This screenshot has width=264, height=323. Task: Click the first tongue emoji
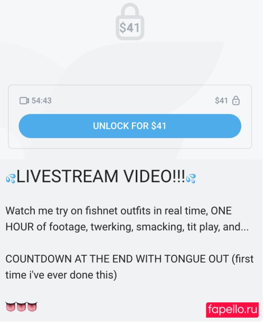tap(10, 308)
